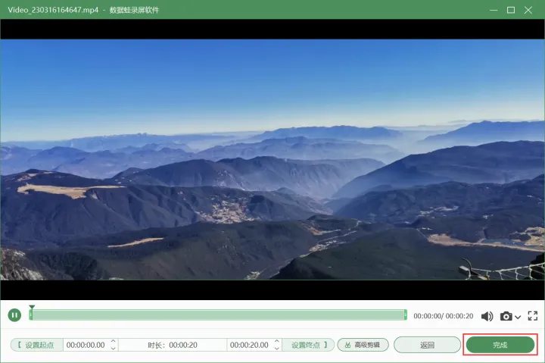Click the left trim handle on timeline
545x363 pixels.
point(31,315)
